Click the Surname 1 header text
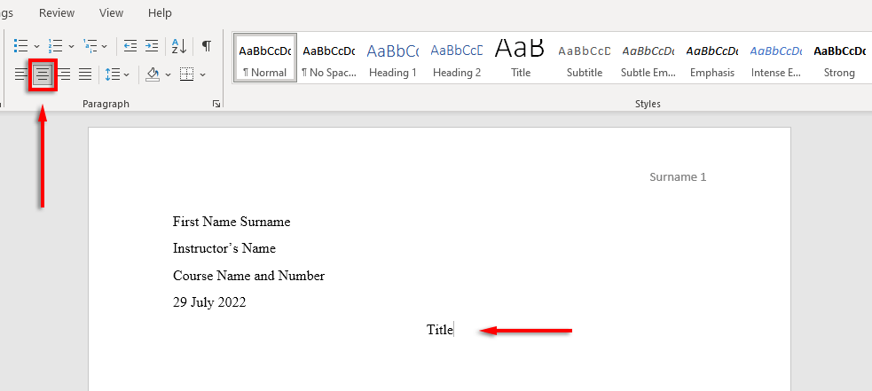 678,176
